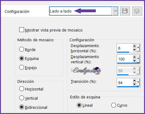The image size is (145, 114).
Task: Choose Vertical direction option
Action: coord(22,98)
